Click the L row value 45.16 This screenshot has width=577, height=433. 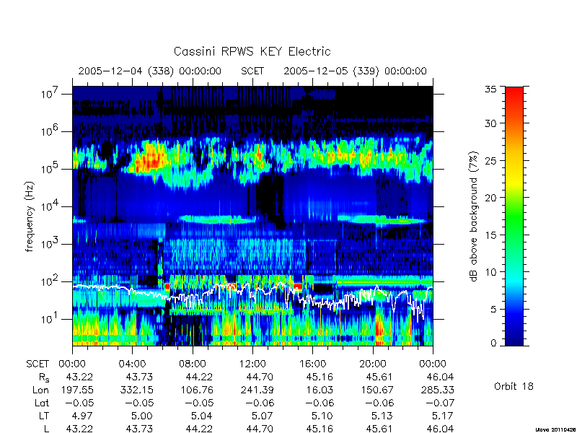click(320, 429)
